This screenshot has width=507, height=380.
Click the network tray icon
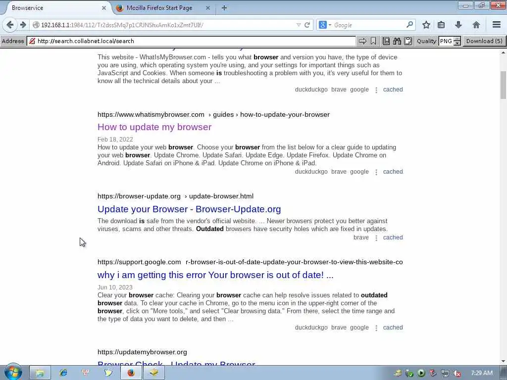(x=445, y=373)
